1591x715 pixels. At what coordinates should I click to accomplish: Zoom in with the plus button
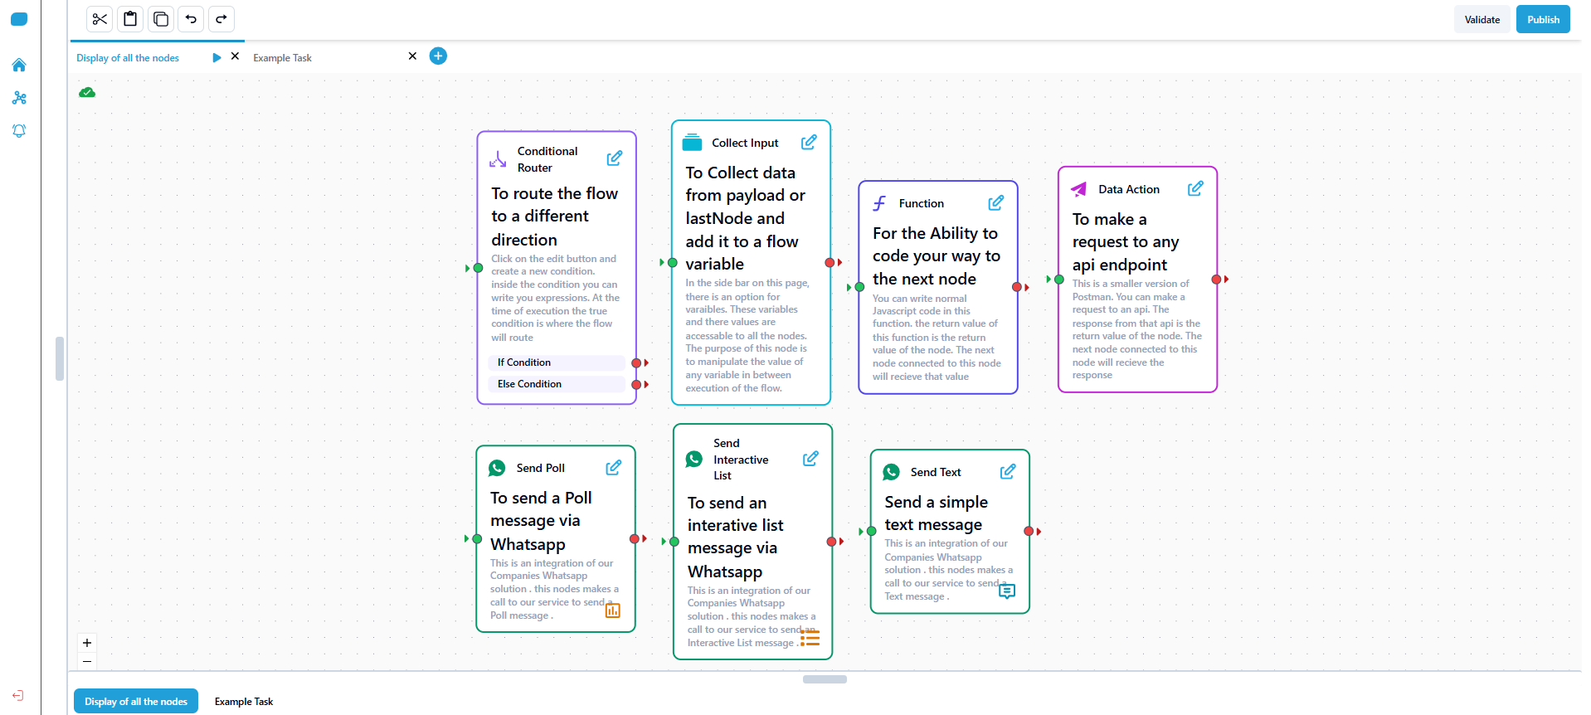pos(87,643)
